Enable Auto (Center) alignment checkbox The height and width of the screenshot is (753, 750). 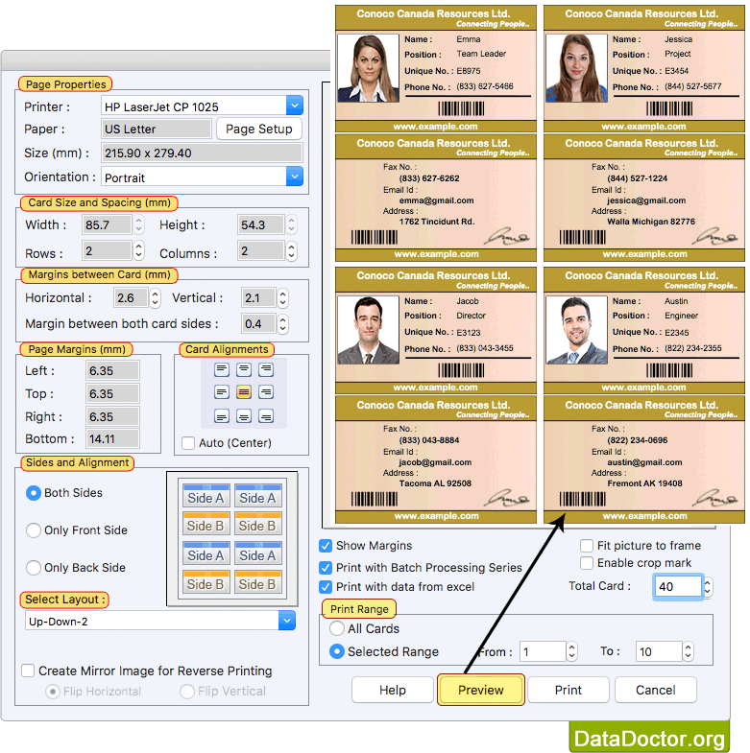[188, 443]
